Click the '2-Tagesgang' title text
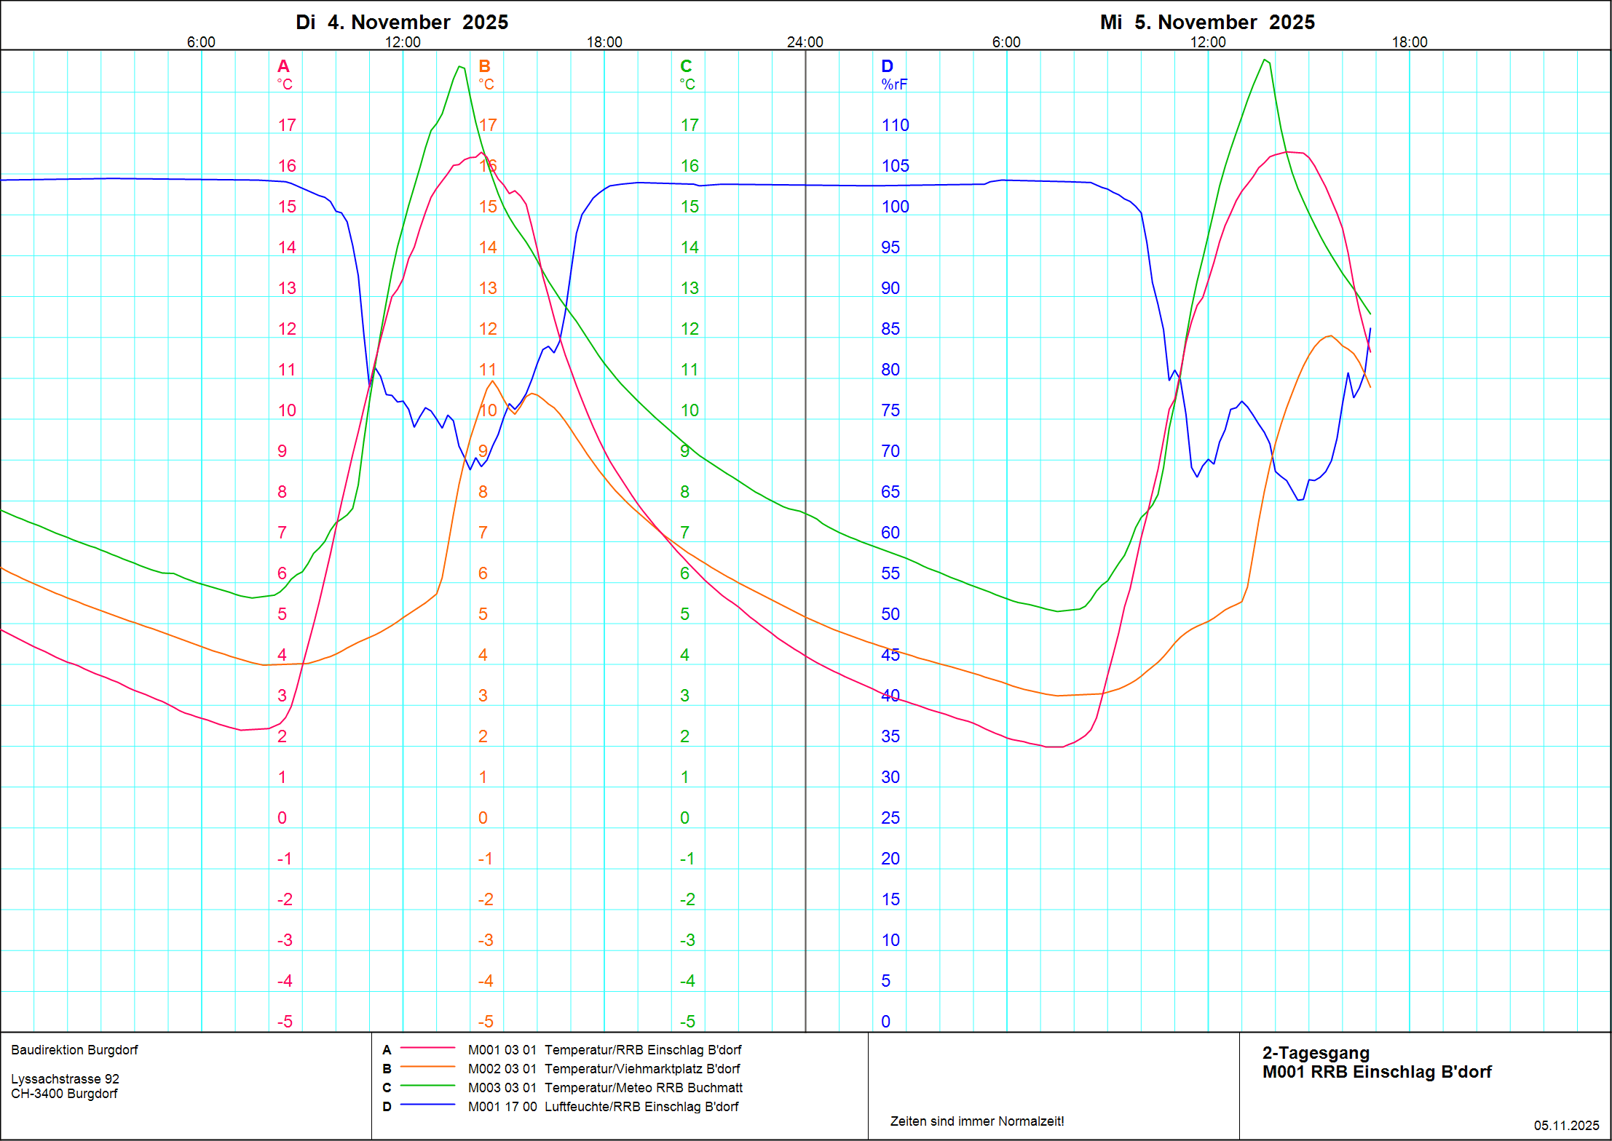 point(1316,1053)
